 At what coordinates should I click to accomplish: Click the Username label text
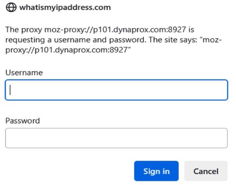(x=24, y=72)
